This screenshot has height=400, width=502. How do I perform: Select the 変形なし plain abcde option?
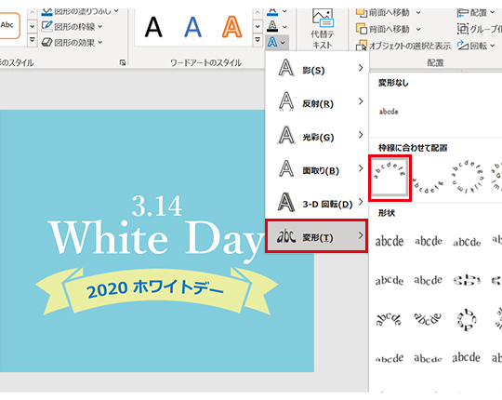pyautogui.click(x=389, y=112)
